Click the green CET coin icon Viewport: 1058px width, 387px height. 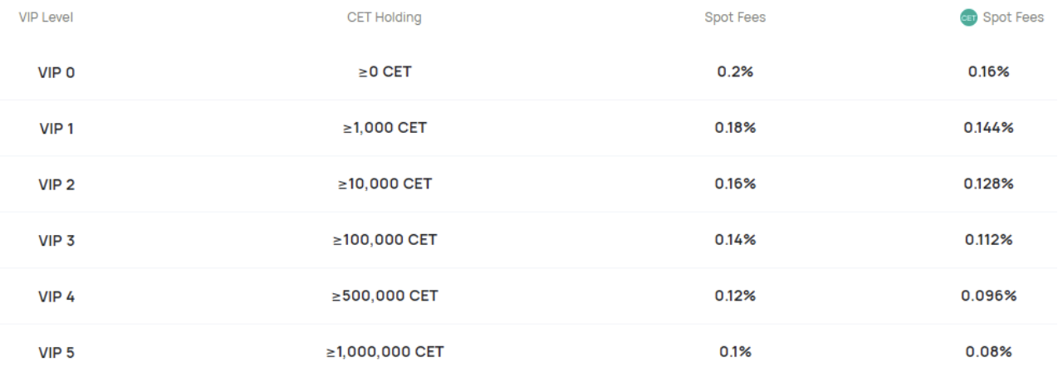(x=968, y=18)
